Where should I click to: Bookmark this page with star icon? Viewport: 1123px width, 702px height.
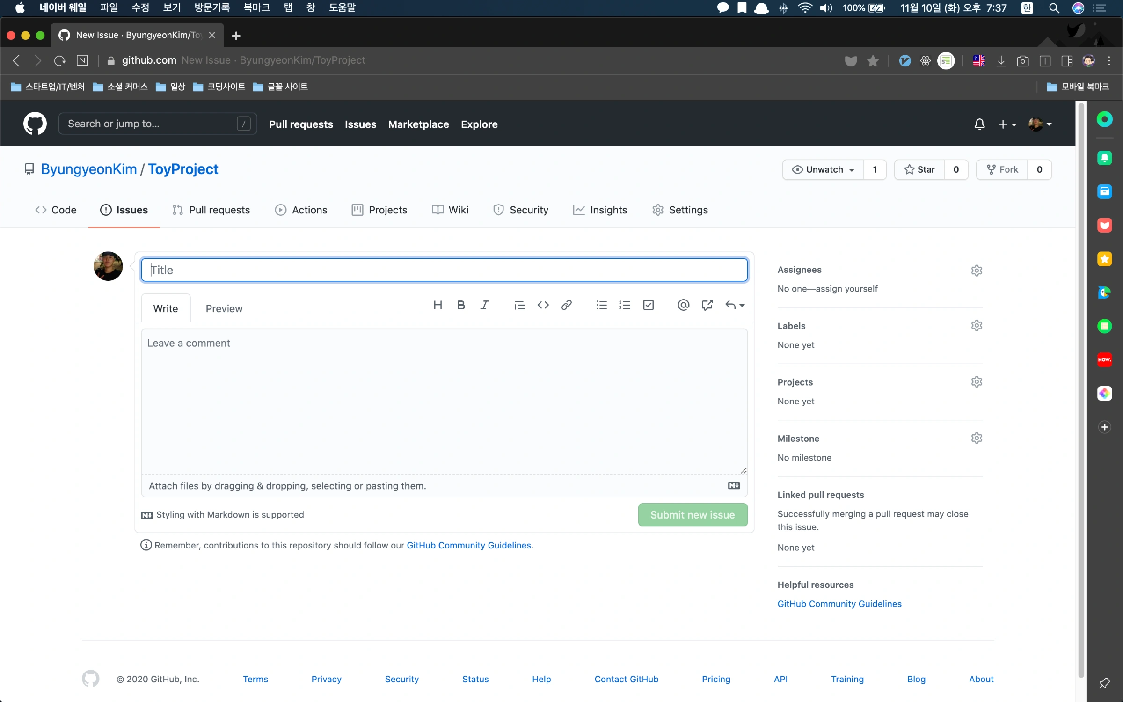(873, 60)
